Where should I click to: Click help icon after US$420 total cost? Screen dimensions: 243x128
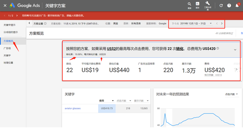pyautogui.click(x=218, y=48)
